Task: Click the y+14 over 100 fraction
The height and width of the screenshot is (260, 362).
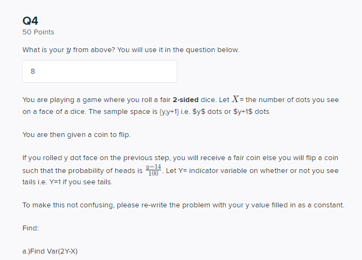Action: point(154,170)
